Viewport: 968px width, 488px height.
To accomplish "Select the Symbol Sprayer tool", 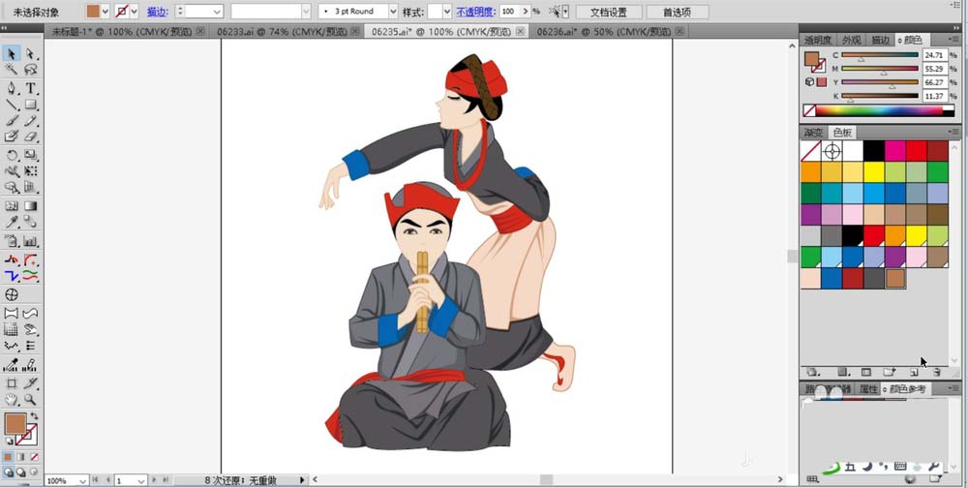I will click(12, 241).
